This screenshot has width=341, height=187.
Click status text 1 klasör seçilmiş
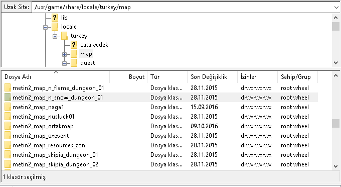pyautogui.click(x=25, y=177)
